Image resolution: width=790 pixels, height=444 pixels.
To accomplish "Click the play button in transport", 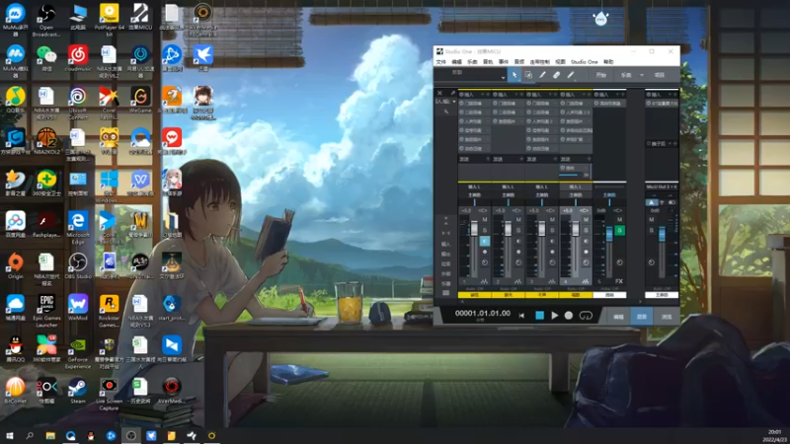I will coord(554,316).
